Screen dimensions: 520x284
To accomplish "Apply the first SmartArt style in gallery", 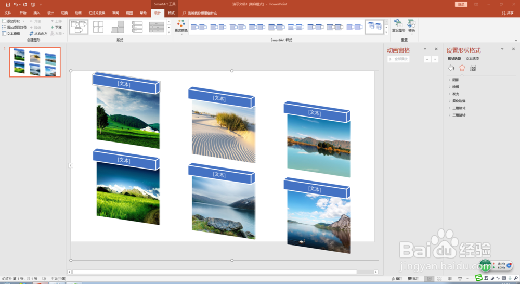I will pos(199,27).
